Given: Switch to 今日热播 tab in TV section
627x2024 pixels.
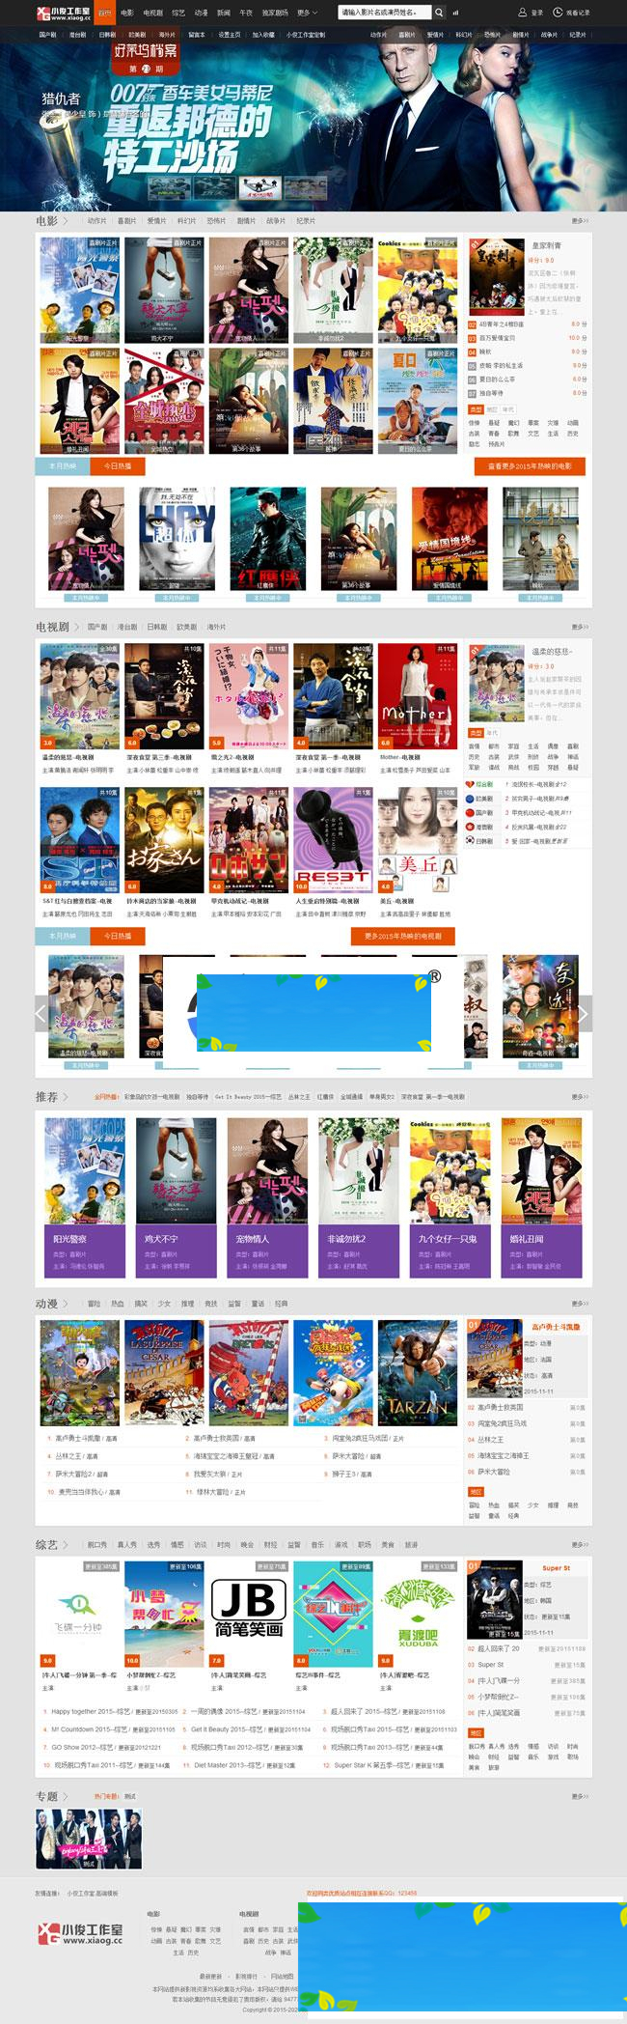Looking at the screenshot, I should 118,936.
